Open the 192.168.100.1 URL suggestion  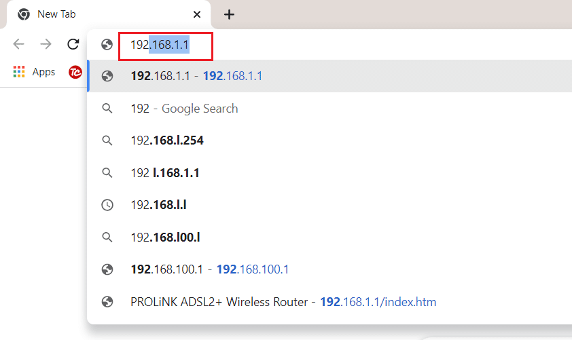click(x=209, y=269)
